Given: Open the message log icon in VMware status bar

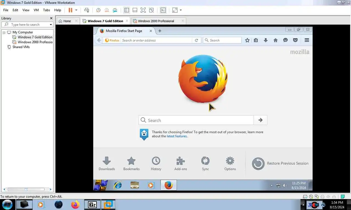Looking at the screenshot, I should tap(342, 197).
